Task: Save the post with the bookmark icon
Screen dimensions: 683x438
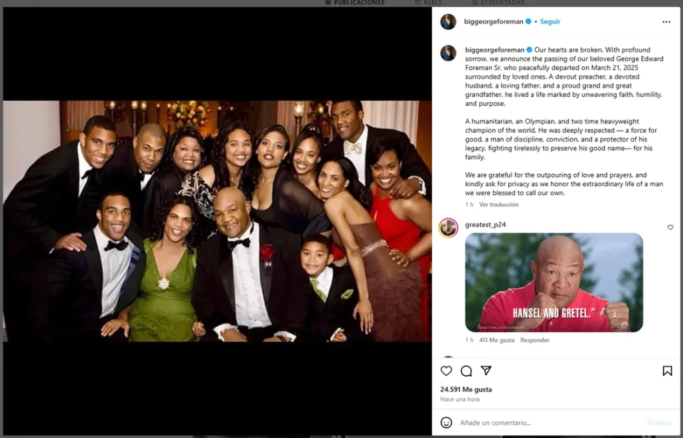Action: tap(667, 371)
